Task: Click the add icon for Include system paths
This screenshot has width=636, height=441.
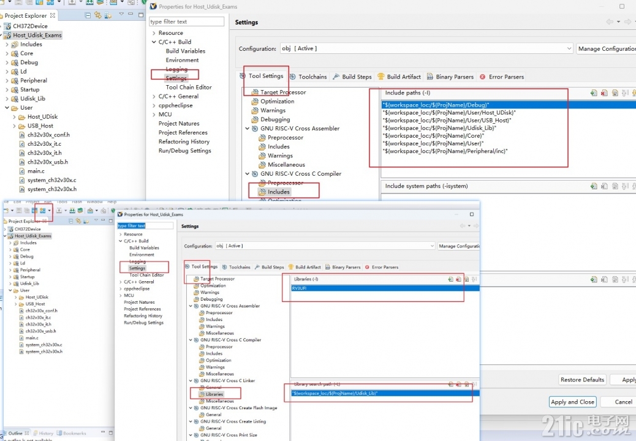Action: pos(594,186)
